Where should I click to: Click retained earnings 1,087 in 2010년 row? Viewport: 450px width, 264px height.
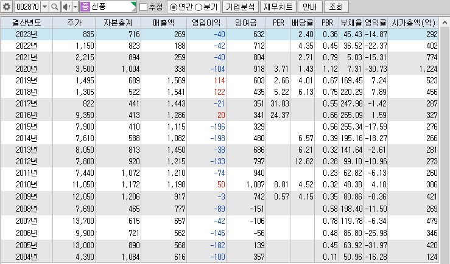255,184
